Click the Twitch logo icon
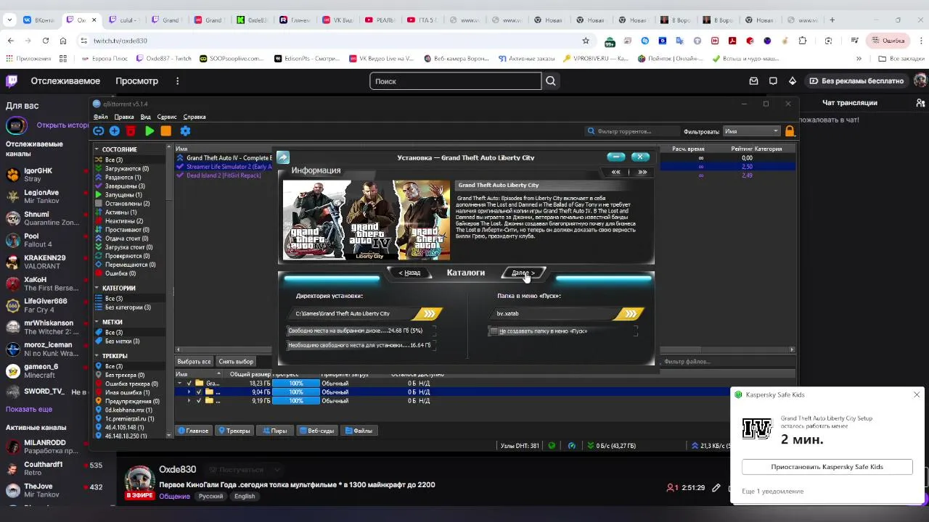 [12, 81]
